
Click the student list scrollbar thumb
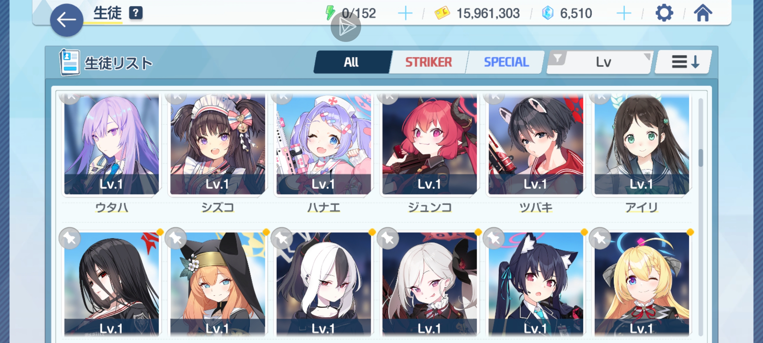701,158
